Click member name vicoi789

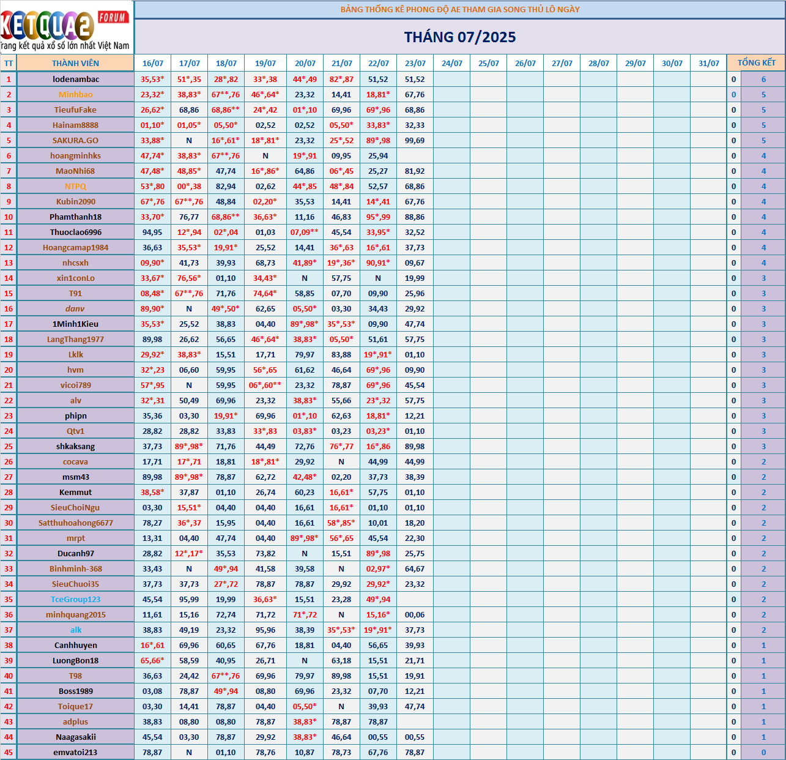pos(76,385)
